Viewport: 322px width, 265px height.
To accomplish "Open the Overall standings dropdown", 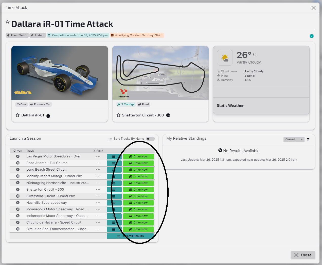I will (294, 139).
